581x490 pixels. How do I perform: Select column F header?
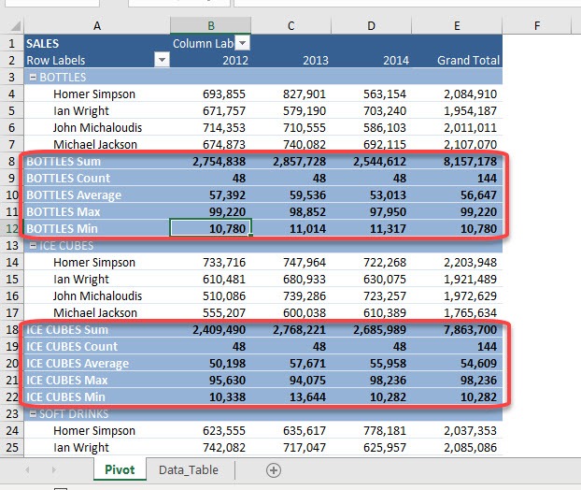[x=537, y=25]
